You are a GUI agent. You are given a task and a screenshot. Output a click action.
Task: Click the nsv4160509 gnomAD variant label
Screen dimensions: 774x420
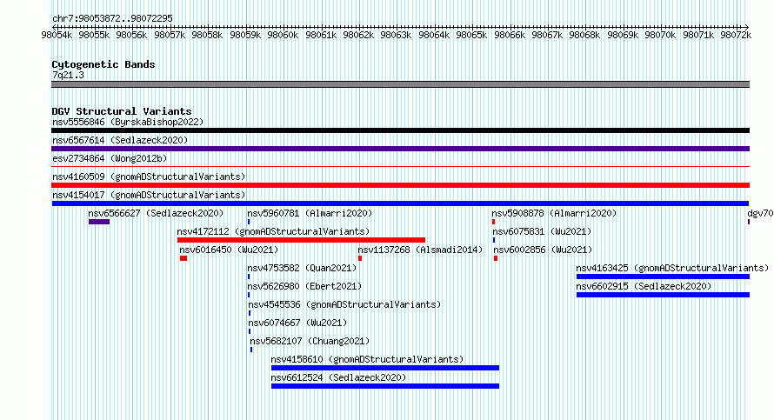pyautogui.click(x=149, y=177)
